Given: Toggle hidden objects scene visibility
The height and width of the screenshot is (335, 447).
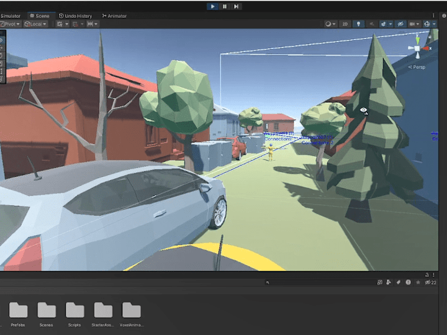Looking at the screenshot, I should [x=400, y=24].
